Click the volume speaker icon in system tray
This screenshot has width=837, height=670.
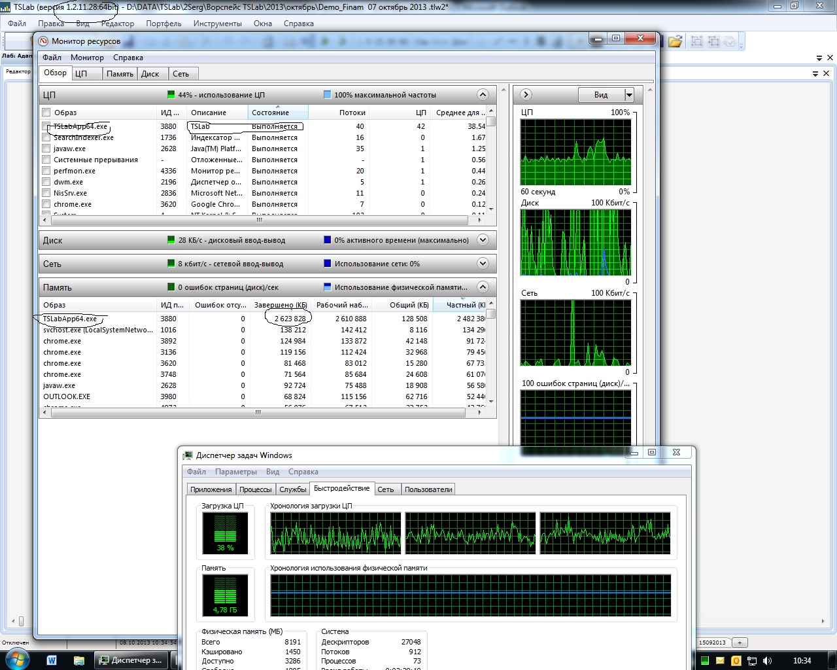tap(767, 661)
